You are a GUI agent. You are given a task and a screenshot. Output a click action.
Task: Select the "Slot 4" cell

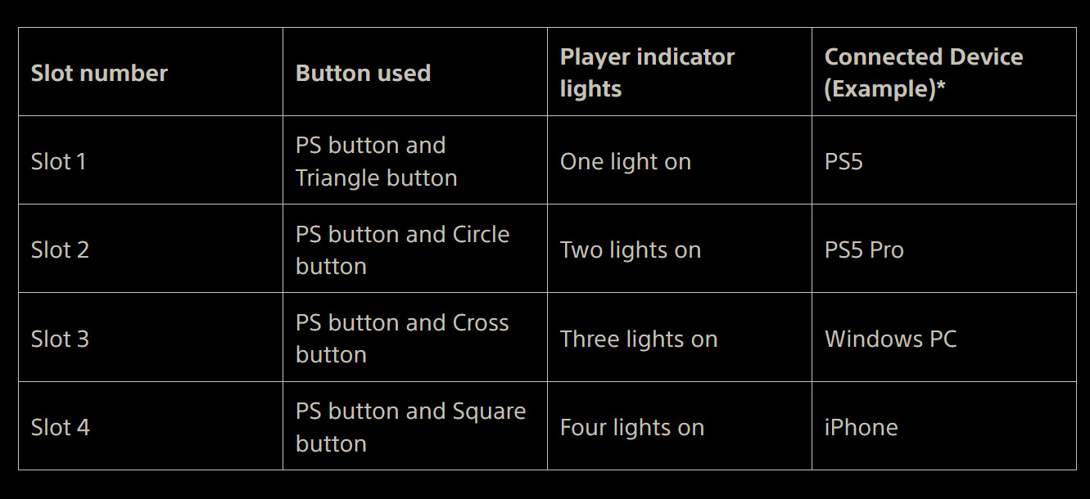coord(61,427)
